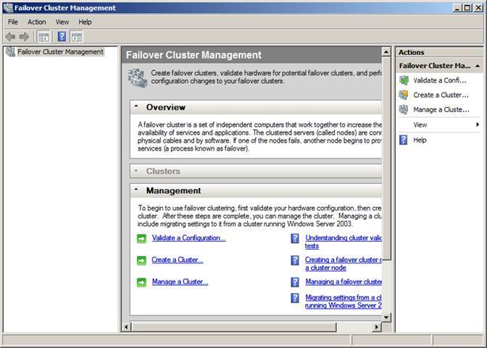Click the horizontal scrollbar right arrow
This screenshot has width=487, height=348.
377,327
